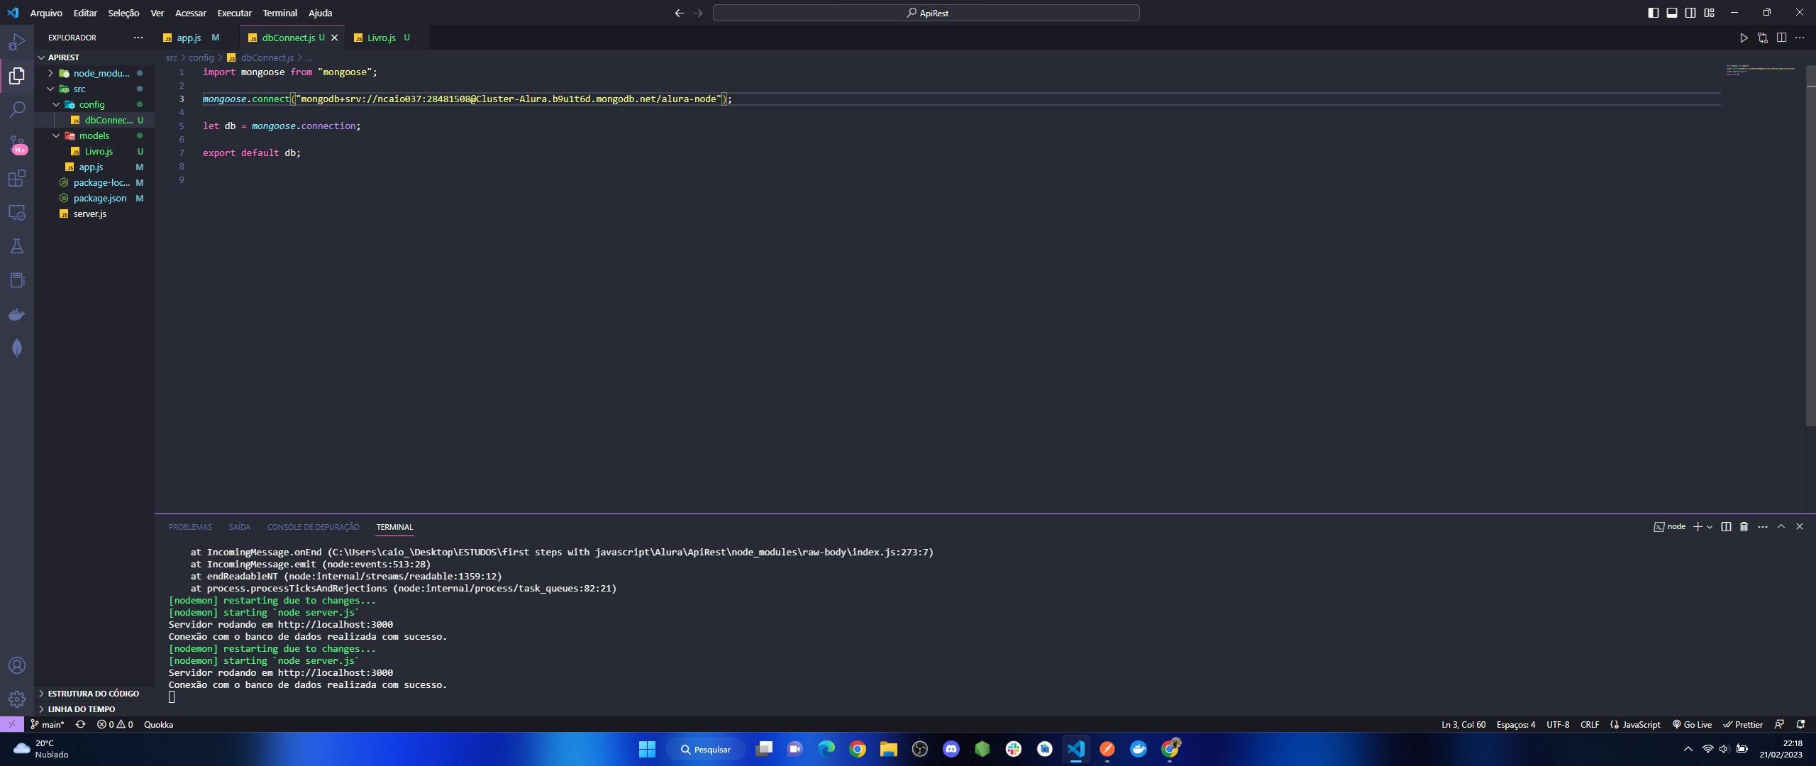Open Run and Debug view in activity bar

[x=17, y=42]
